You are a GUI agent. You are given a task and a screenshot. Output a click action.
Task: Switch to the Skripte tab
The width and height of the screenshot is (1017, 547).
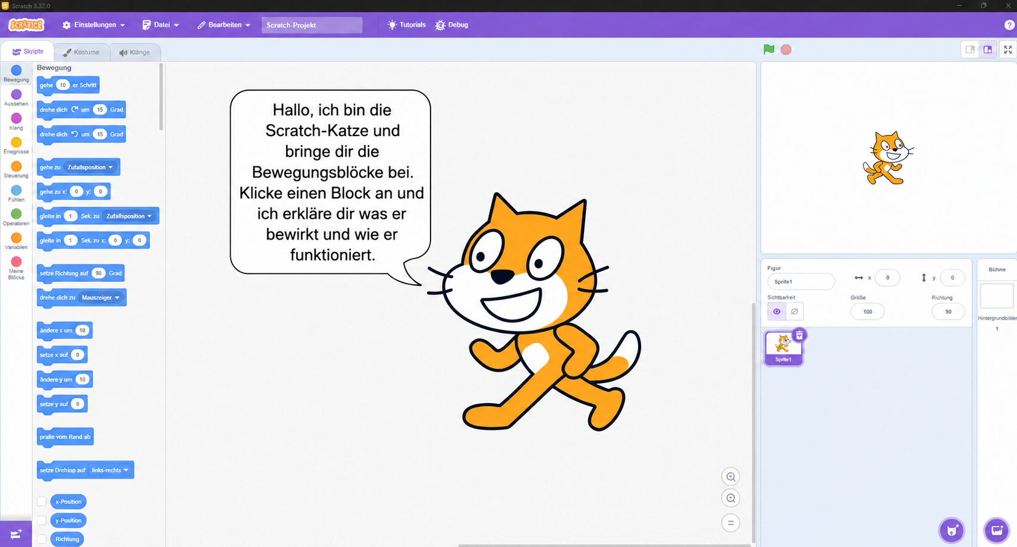tap(27, 52)
